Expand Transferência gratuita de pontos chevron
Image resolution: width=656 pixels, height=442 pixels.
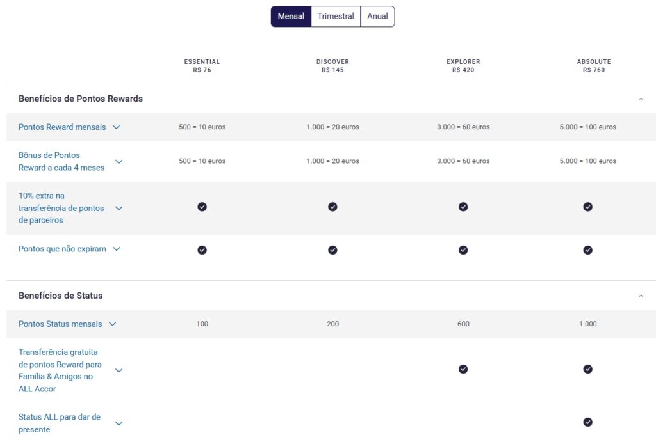click(119, 370)
